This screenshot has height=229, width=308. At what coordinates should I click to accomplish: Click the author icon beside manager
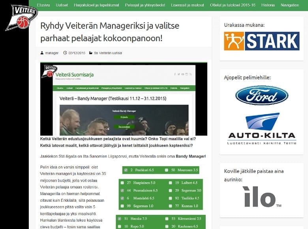click(42, 53)
